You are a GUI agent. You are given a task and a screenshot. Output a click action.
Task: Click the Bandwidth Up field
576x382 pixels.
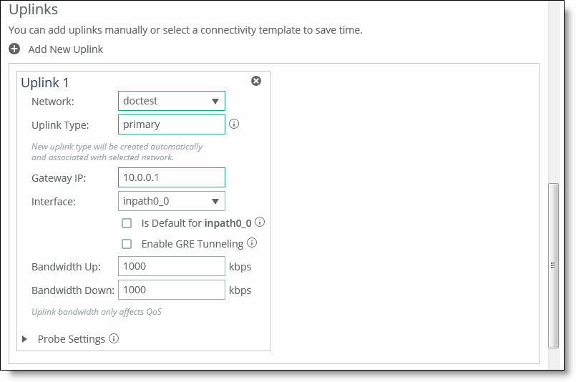tap(172, 266)
